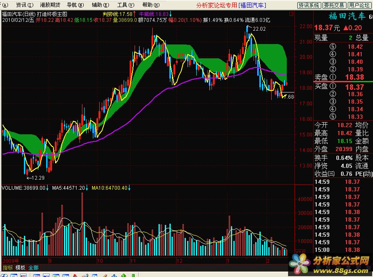Screen dimensions: 373x277
Task: Click the 收益(三) 0.76 value
Action: tap(347, 174)
